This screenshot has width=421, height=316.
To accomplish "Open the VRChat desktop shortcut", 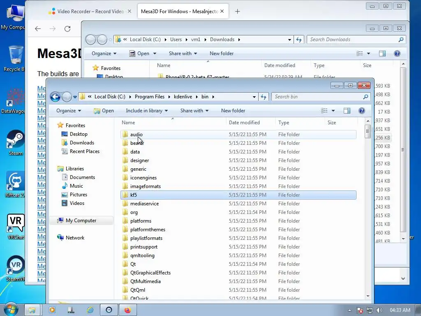I will coord(16,226).
